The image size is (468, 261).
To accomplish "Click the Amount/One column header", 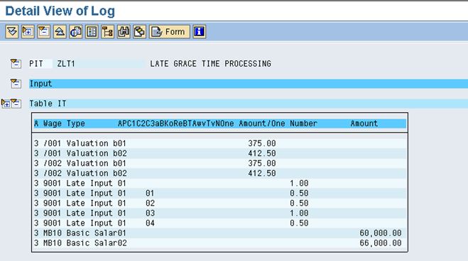I will pos(262,123).
